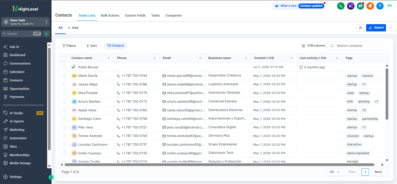Screen dimensions: 397x184
Task: Click the add contact person icon
Action: tap(361, 28)
